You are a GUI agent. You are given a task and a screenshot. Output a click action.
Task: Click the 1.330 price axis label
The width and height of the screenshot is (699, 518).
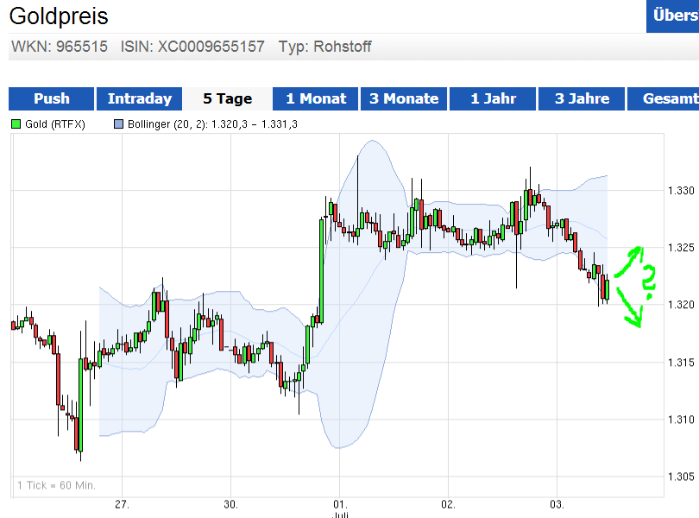(x=681, y=190)
